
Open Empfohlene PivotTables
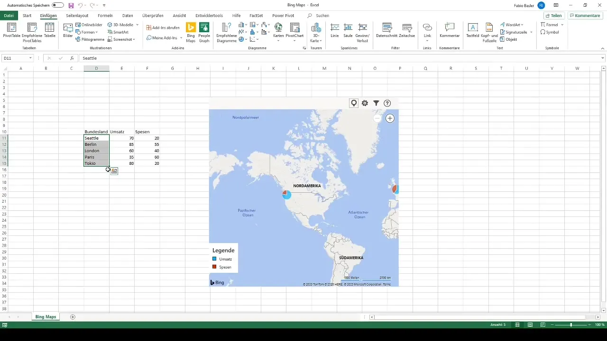coord(32,32)
